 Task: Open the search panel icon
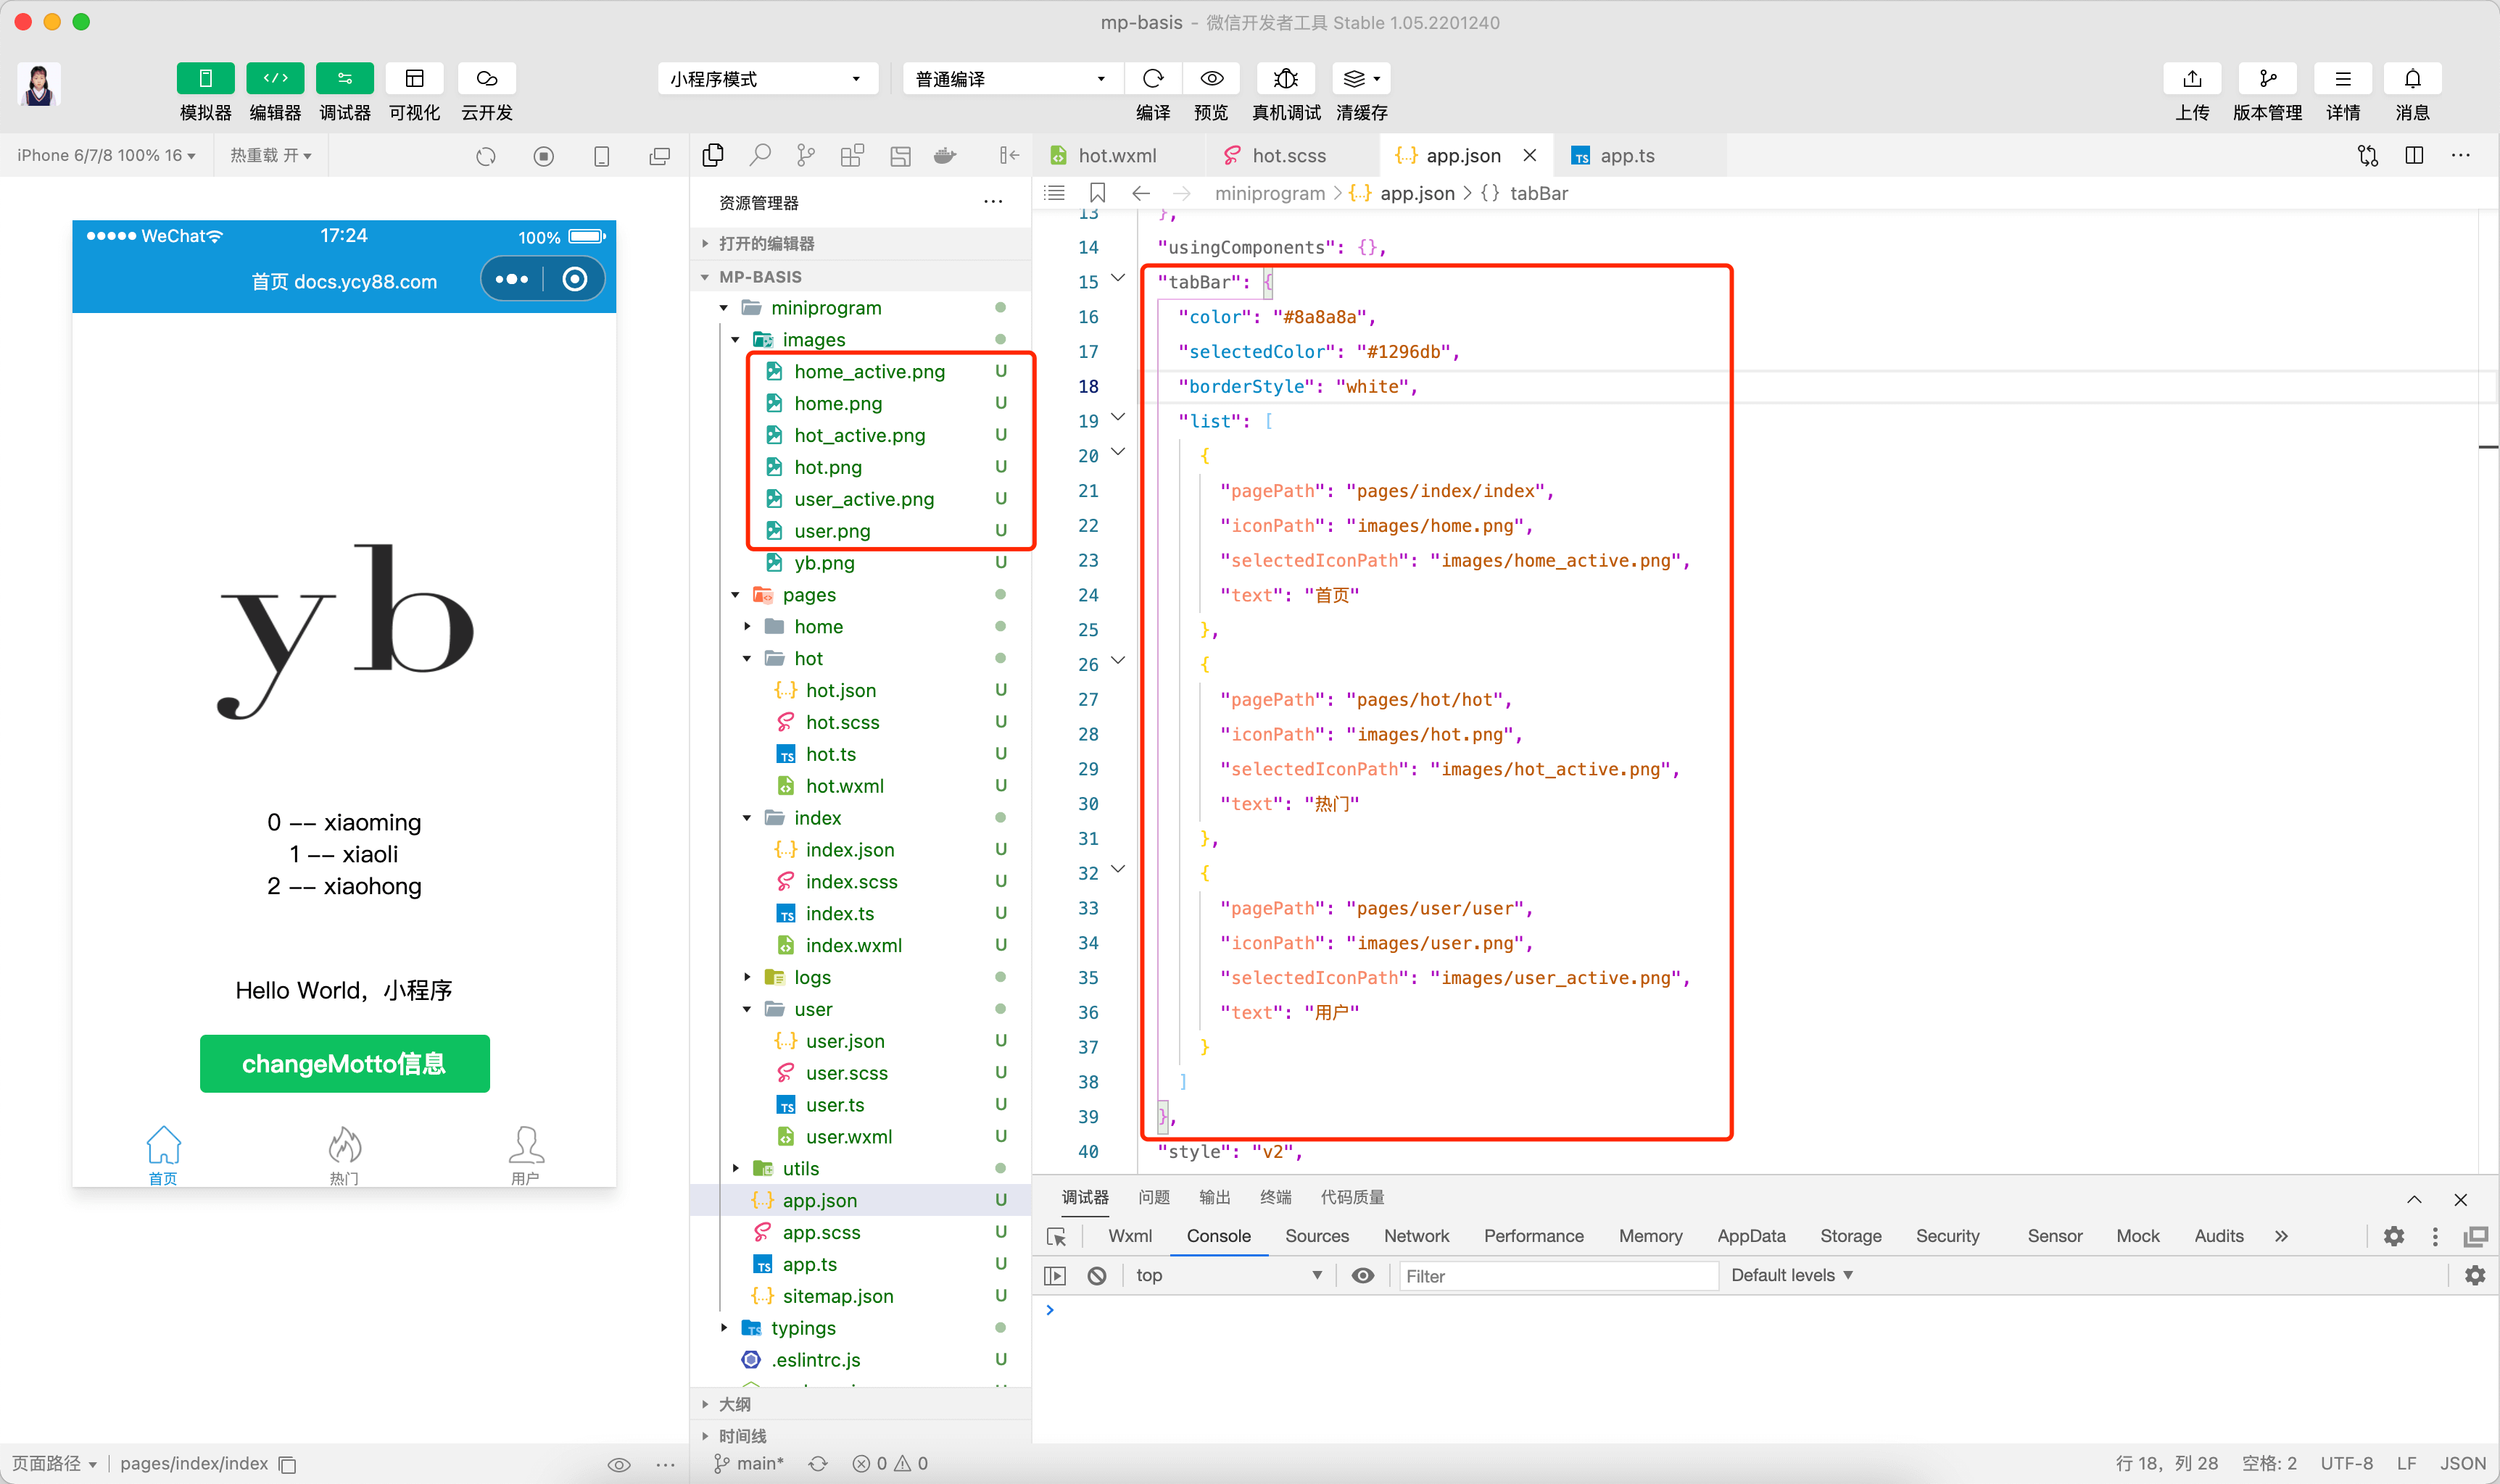(761, 155)
